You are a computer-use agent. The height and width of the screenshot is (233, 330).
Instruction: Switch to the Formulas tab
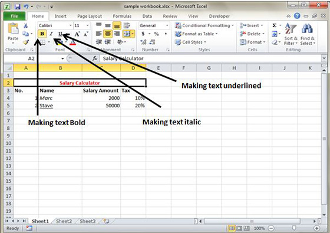point(122,16)
